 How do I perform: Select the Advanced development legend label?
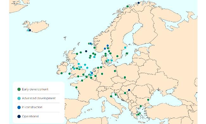point(39,98)
